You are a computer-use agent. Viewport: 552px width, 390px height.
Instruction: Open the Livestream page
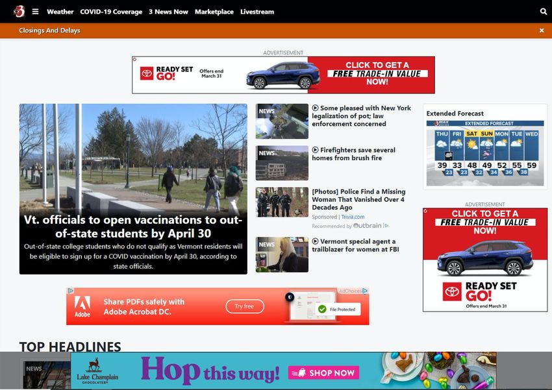point(257,12)
